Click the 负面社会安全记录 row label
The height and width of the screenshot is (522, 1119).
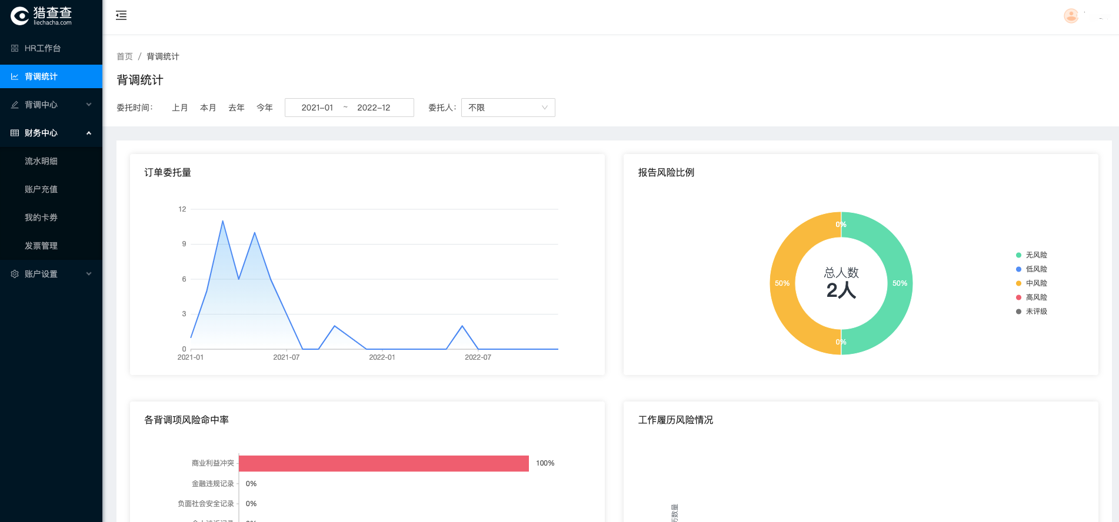click(x=205, y=504)
